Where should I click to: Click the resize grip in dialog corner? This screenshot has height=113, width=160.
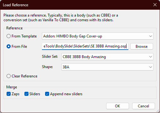(158, 111)
